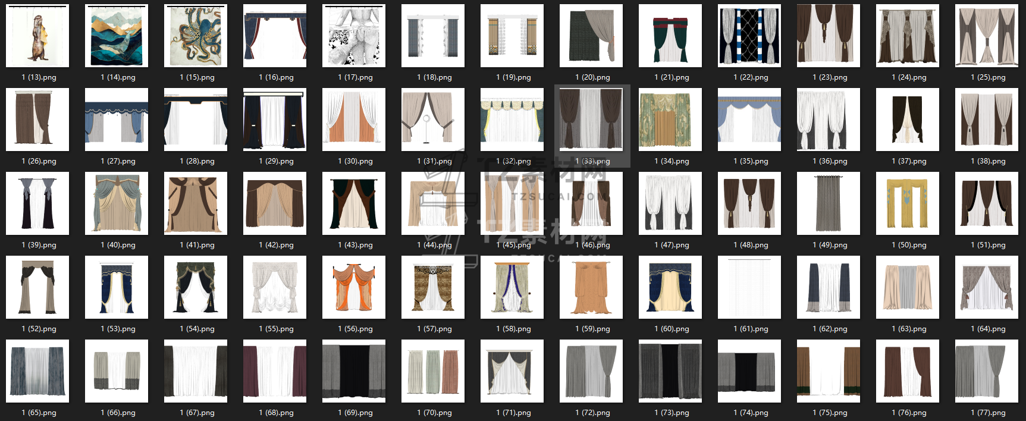Click file name 1 (51).png
Screen dimensions: 1026x421
click(x=988, y=245)
